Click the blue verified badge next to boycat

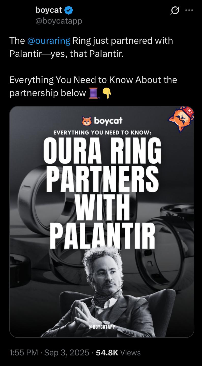(69, 10)
